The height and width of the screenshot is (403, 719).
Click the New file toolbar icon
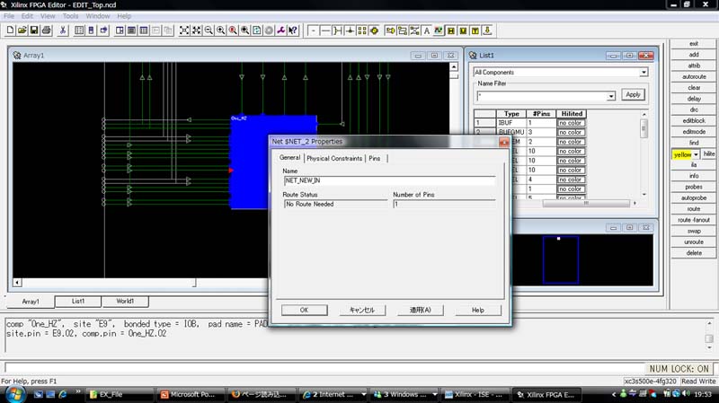coord(10,31)
